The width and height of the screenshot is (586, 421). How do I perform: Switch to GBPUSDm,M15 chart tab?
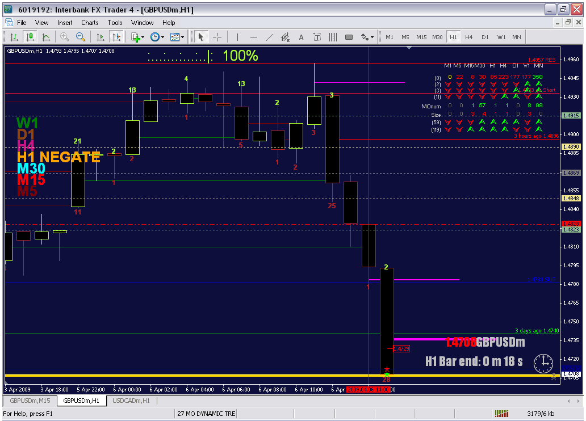tap(30, 401)
